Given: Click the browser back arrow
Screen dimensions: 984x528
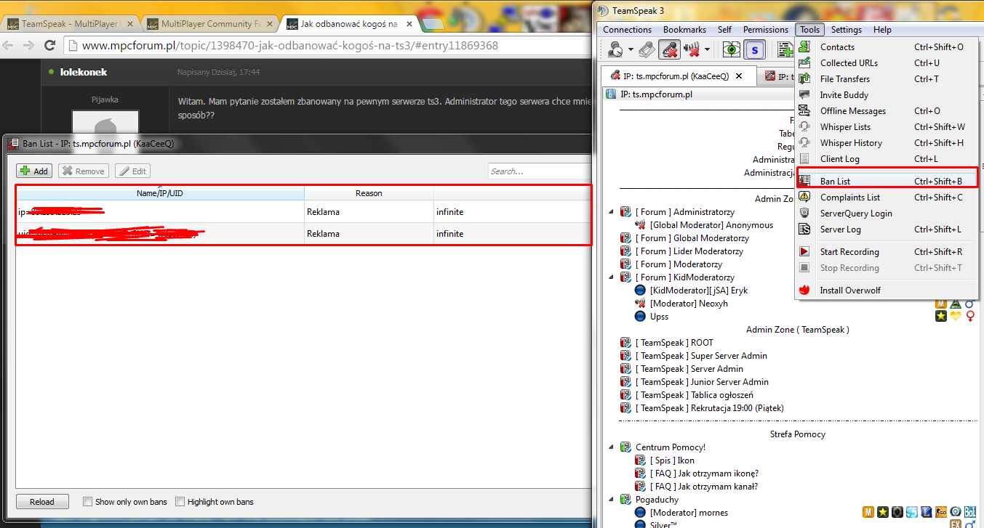Looking at the screenshot, I should 9,45.
